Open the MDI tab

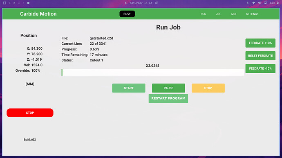pos(234,14)
